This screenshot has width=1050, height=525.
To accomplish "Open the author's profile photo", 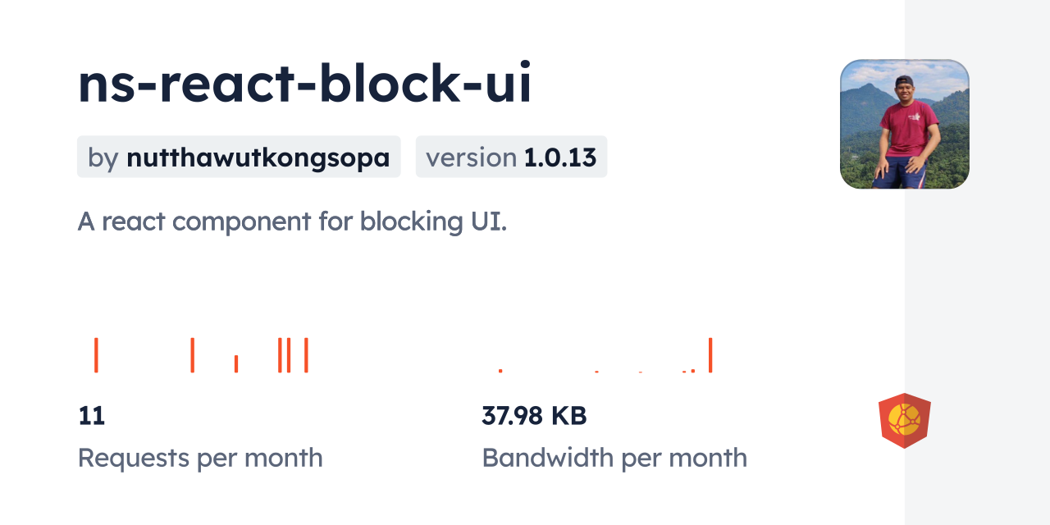I will click(904, 124).
